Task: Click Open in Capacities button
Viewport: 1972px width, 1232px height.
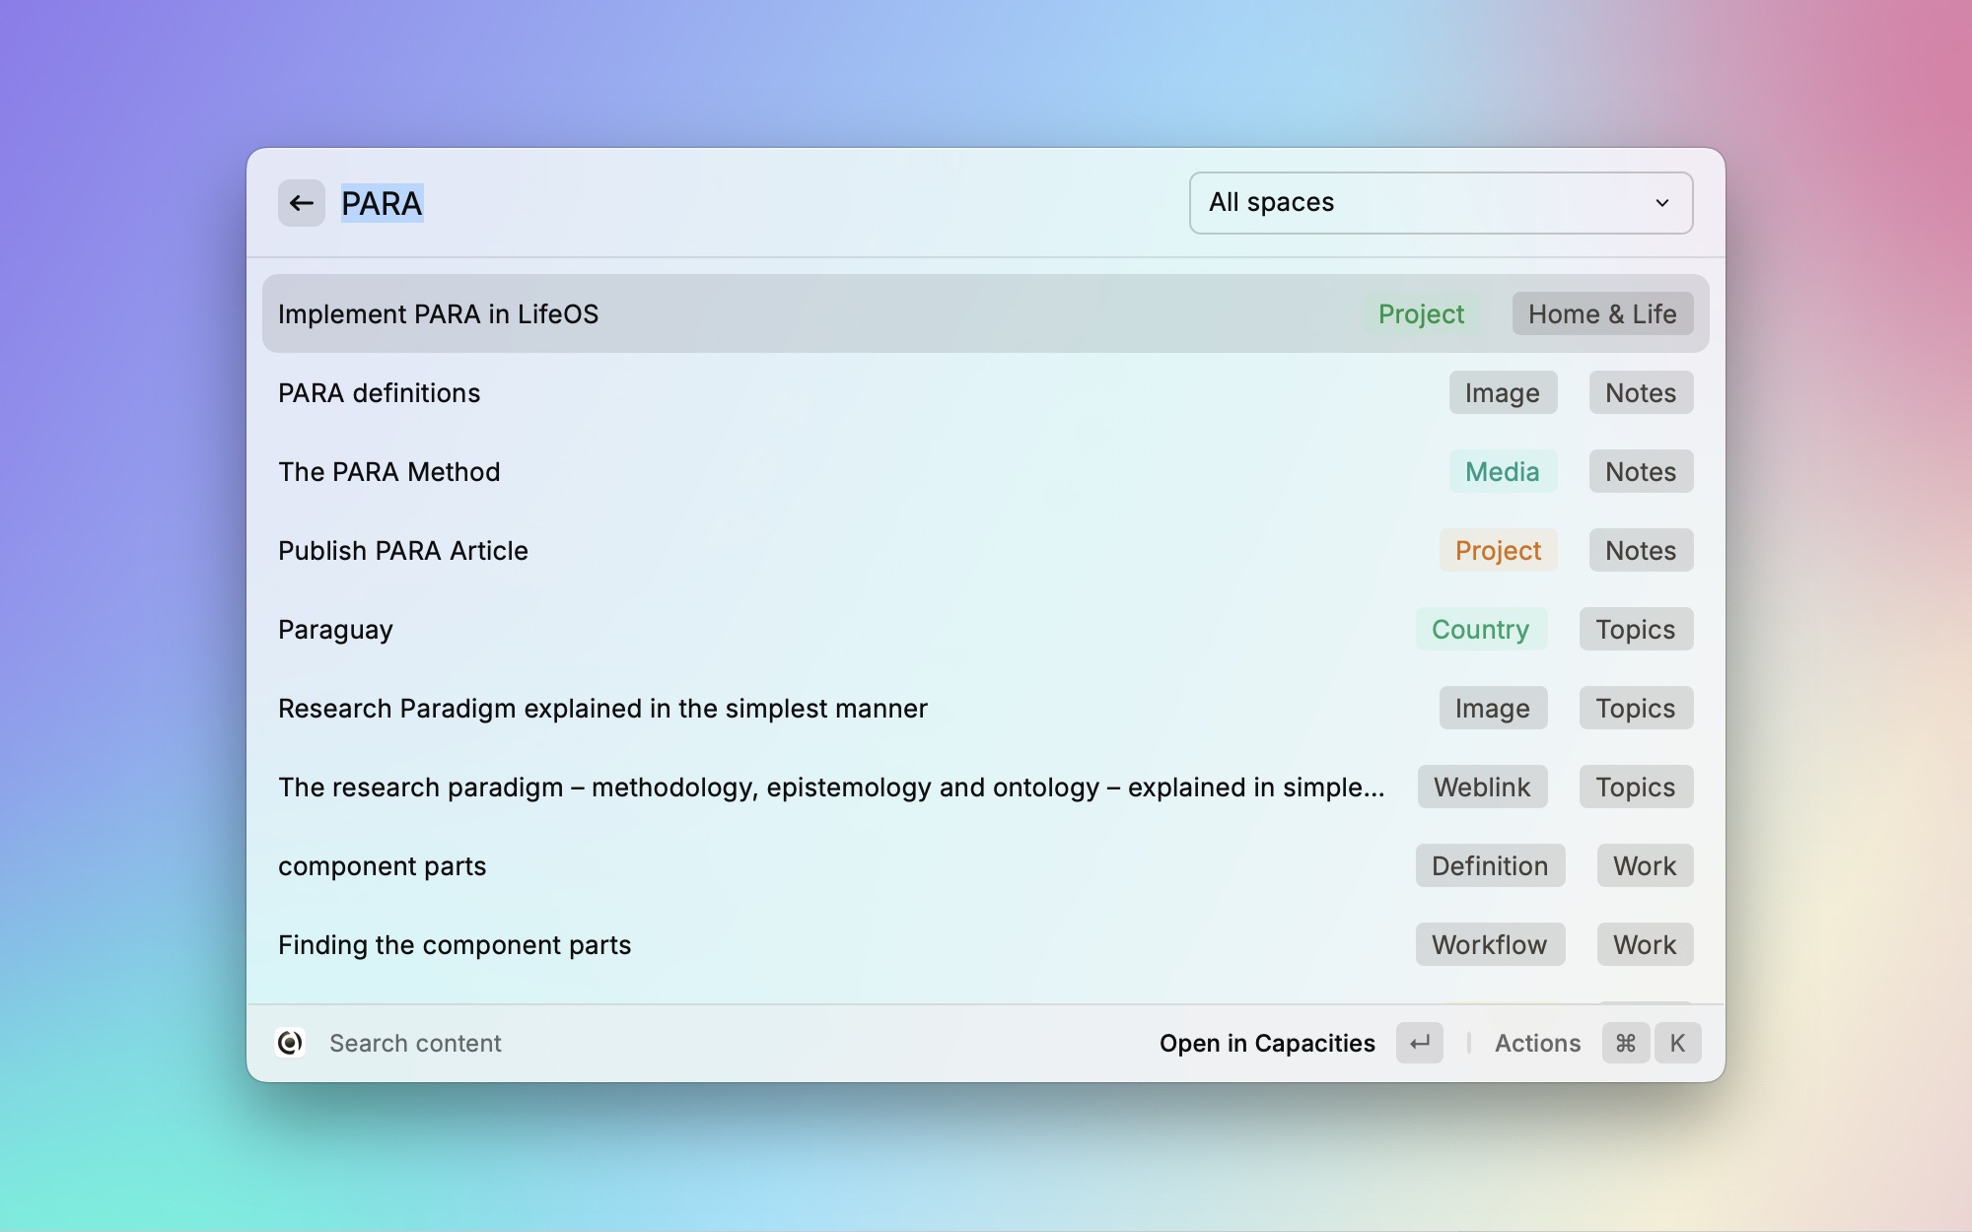Action: click(1266, 1043)
